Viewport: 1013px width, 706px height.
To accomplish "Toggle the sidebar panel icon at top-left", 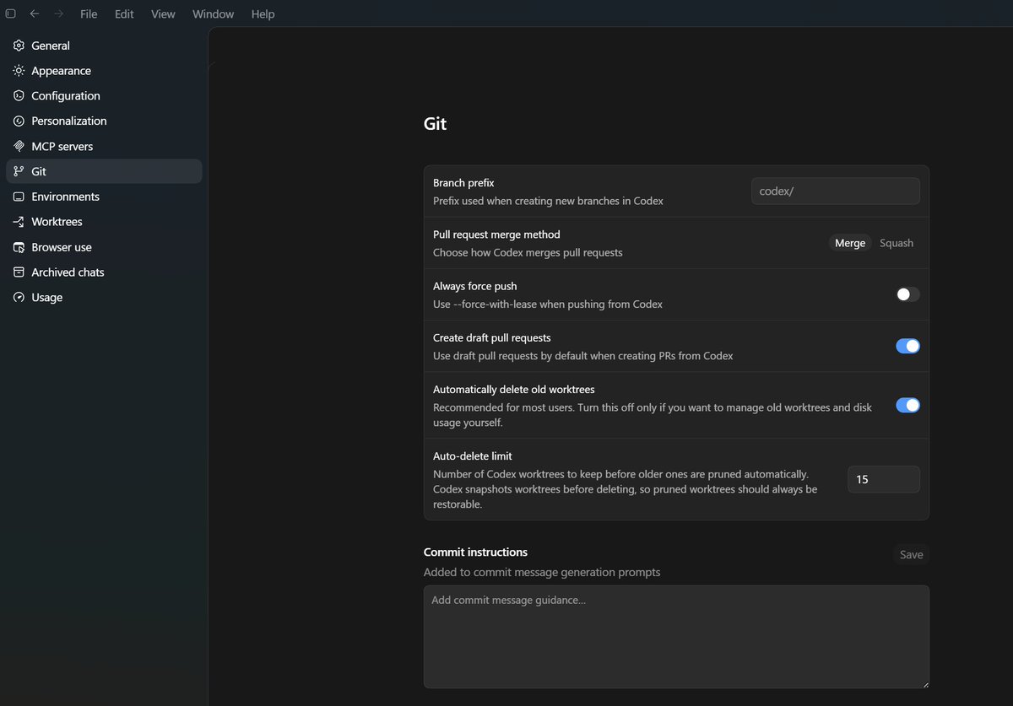I will point(11,14).
